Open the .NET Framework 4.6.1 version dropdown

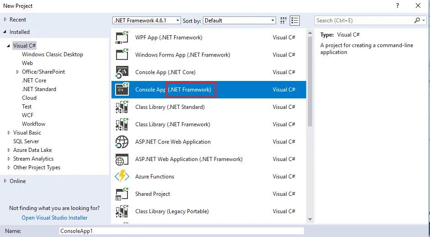147,20
